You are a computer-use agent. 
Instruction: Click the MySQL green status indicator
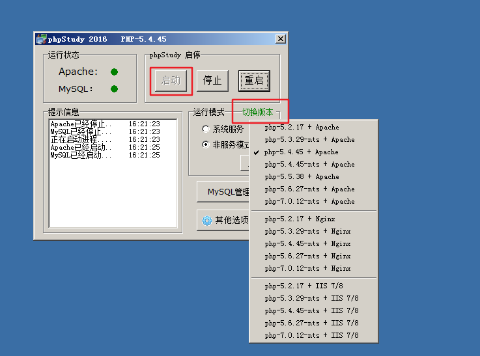tap(114, 89)
